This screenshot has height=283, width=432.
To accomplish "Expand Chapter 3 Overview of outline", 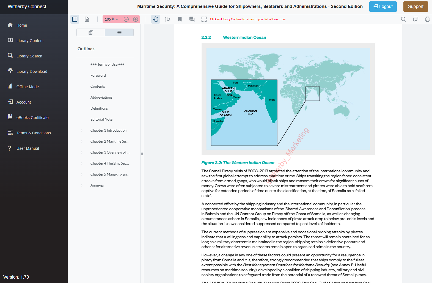I will (x=82, y=152).
